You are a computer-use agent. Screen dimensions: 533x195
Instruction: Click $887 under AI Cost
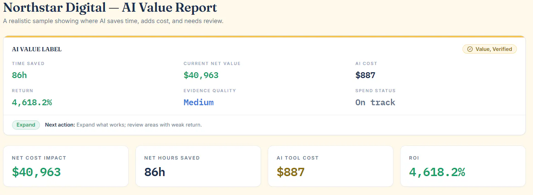pos(365,75)
